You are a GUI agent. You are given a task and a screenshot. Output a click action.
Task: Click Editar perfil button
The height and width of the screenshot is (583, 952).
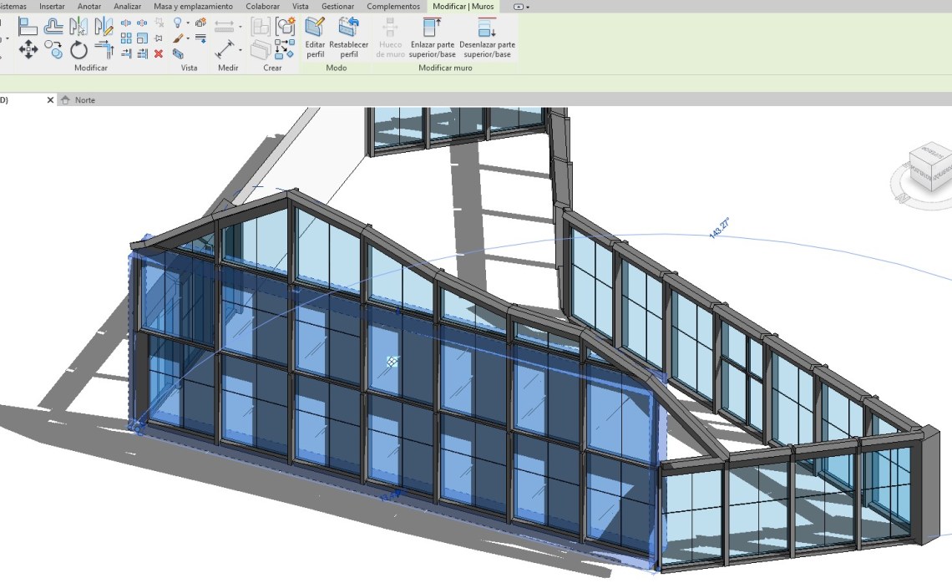coord(315,38)
